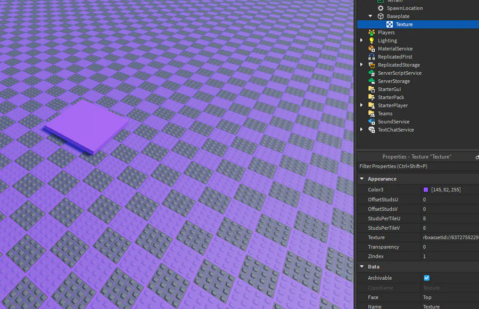This screenshot has width=479, height=309.
Task: Collapse the Appearance property section
Action: click(362, 179)
